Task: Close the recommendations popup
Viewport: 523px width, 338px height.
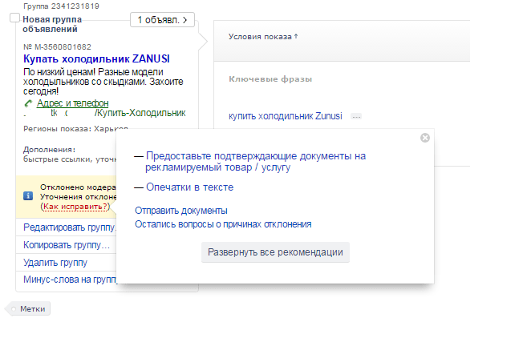Action: [425, 138]
